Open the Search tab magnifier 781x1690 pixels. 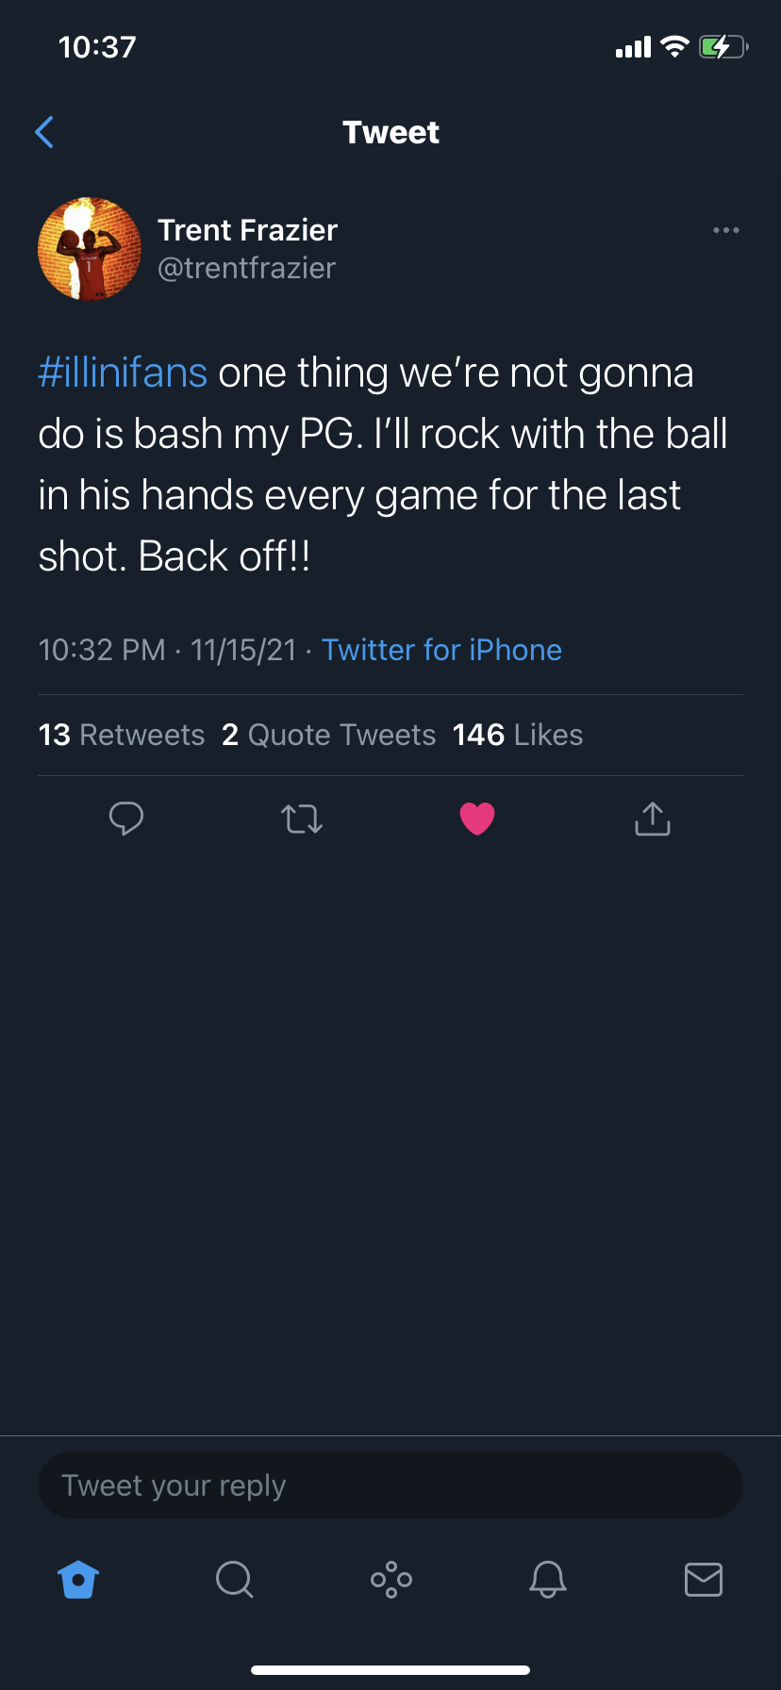click(x=234, y=1579)
